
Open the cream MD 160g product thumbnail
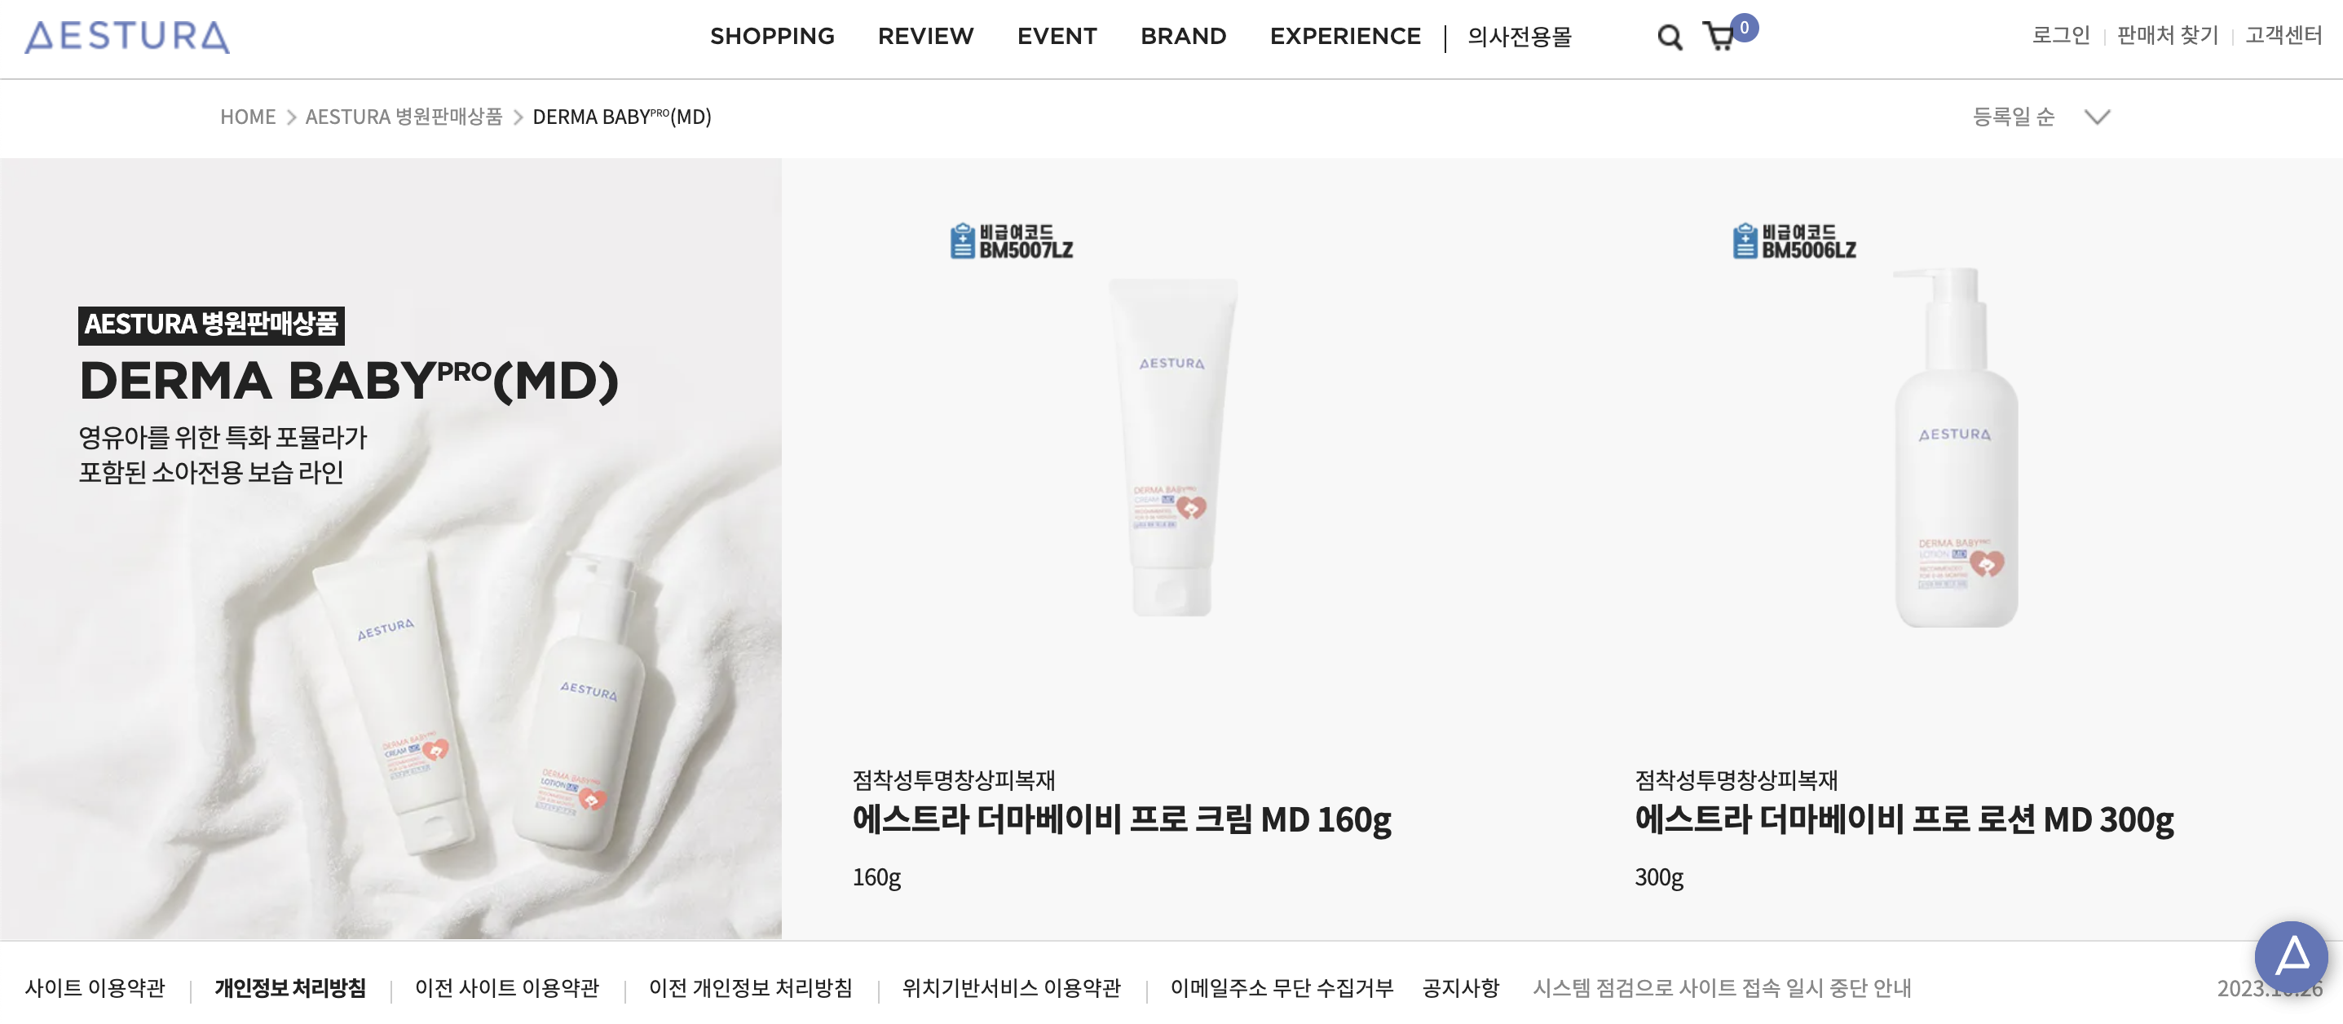[x=1171, y=447]
